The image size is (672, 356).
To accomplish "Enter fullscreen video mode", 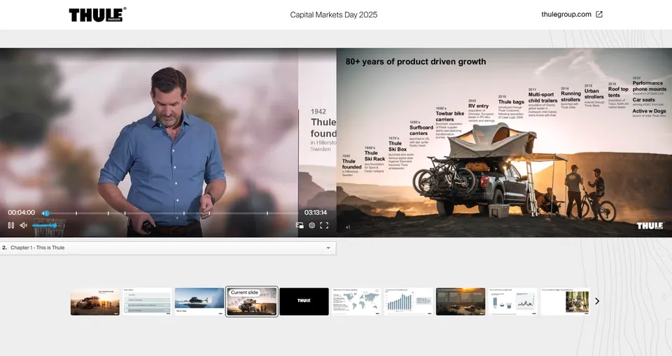I will coord(324,225).
